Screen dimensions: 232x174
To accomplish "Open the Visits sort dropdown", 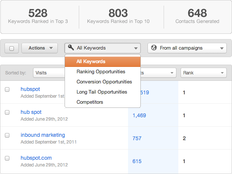I will tap(49, 73).
